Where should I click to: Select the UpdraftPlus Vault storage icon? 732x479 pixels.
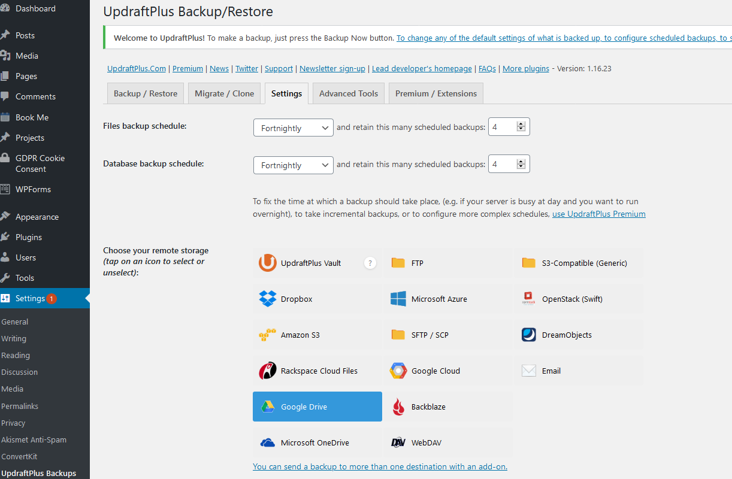click(x=268, y=263)
